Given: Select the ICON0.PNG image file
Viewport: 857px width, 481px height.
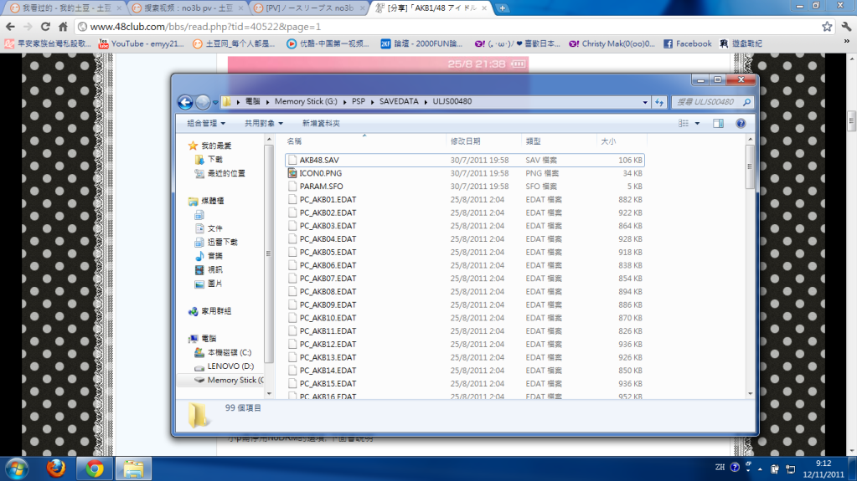Looking at the screenshot, I should coord(321,173).
